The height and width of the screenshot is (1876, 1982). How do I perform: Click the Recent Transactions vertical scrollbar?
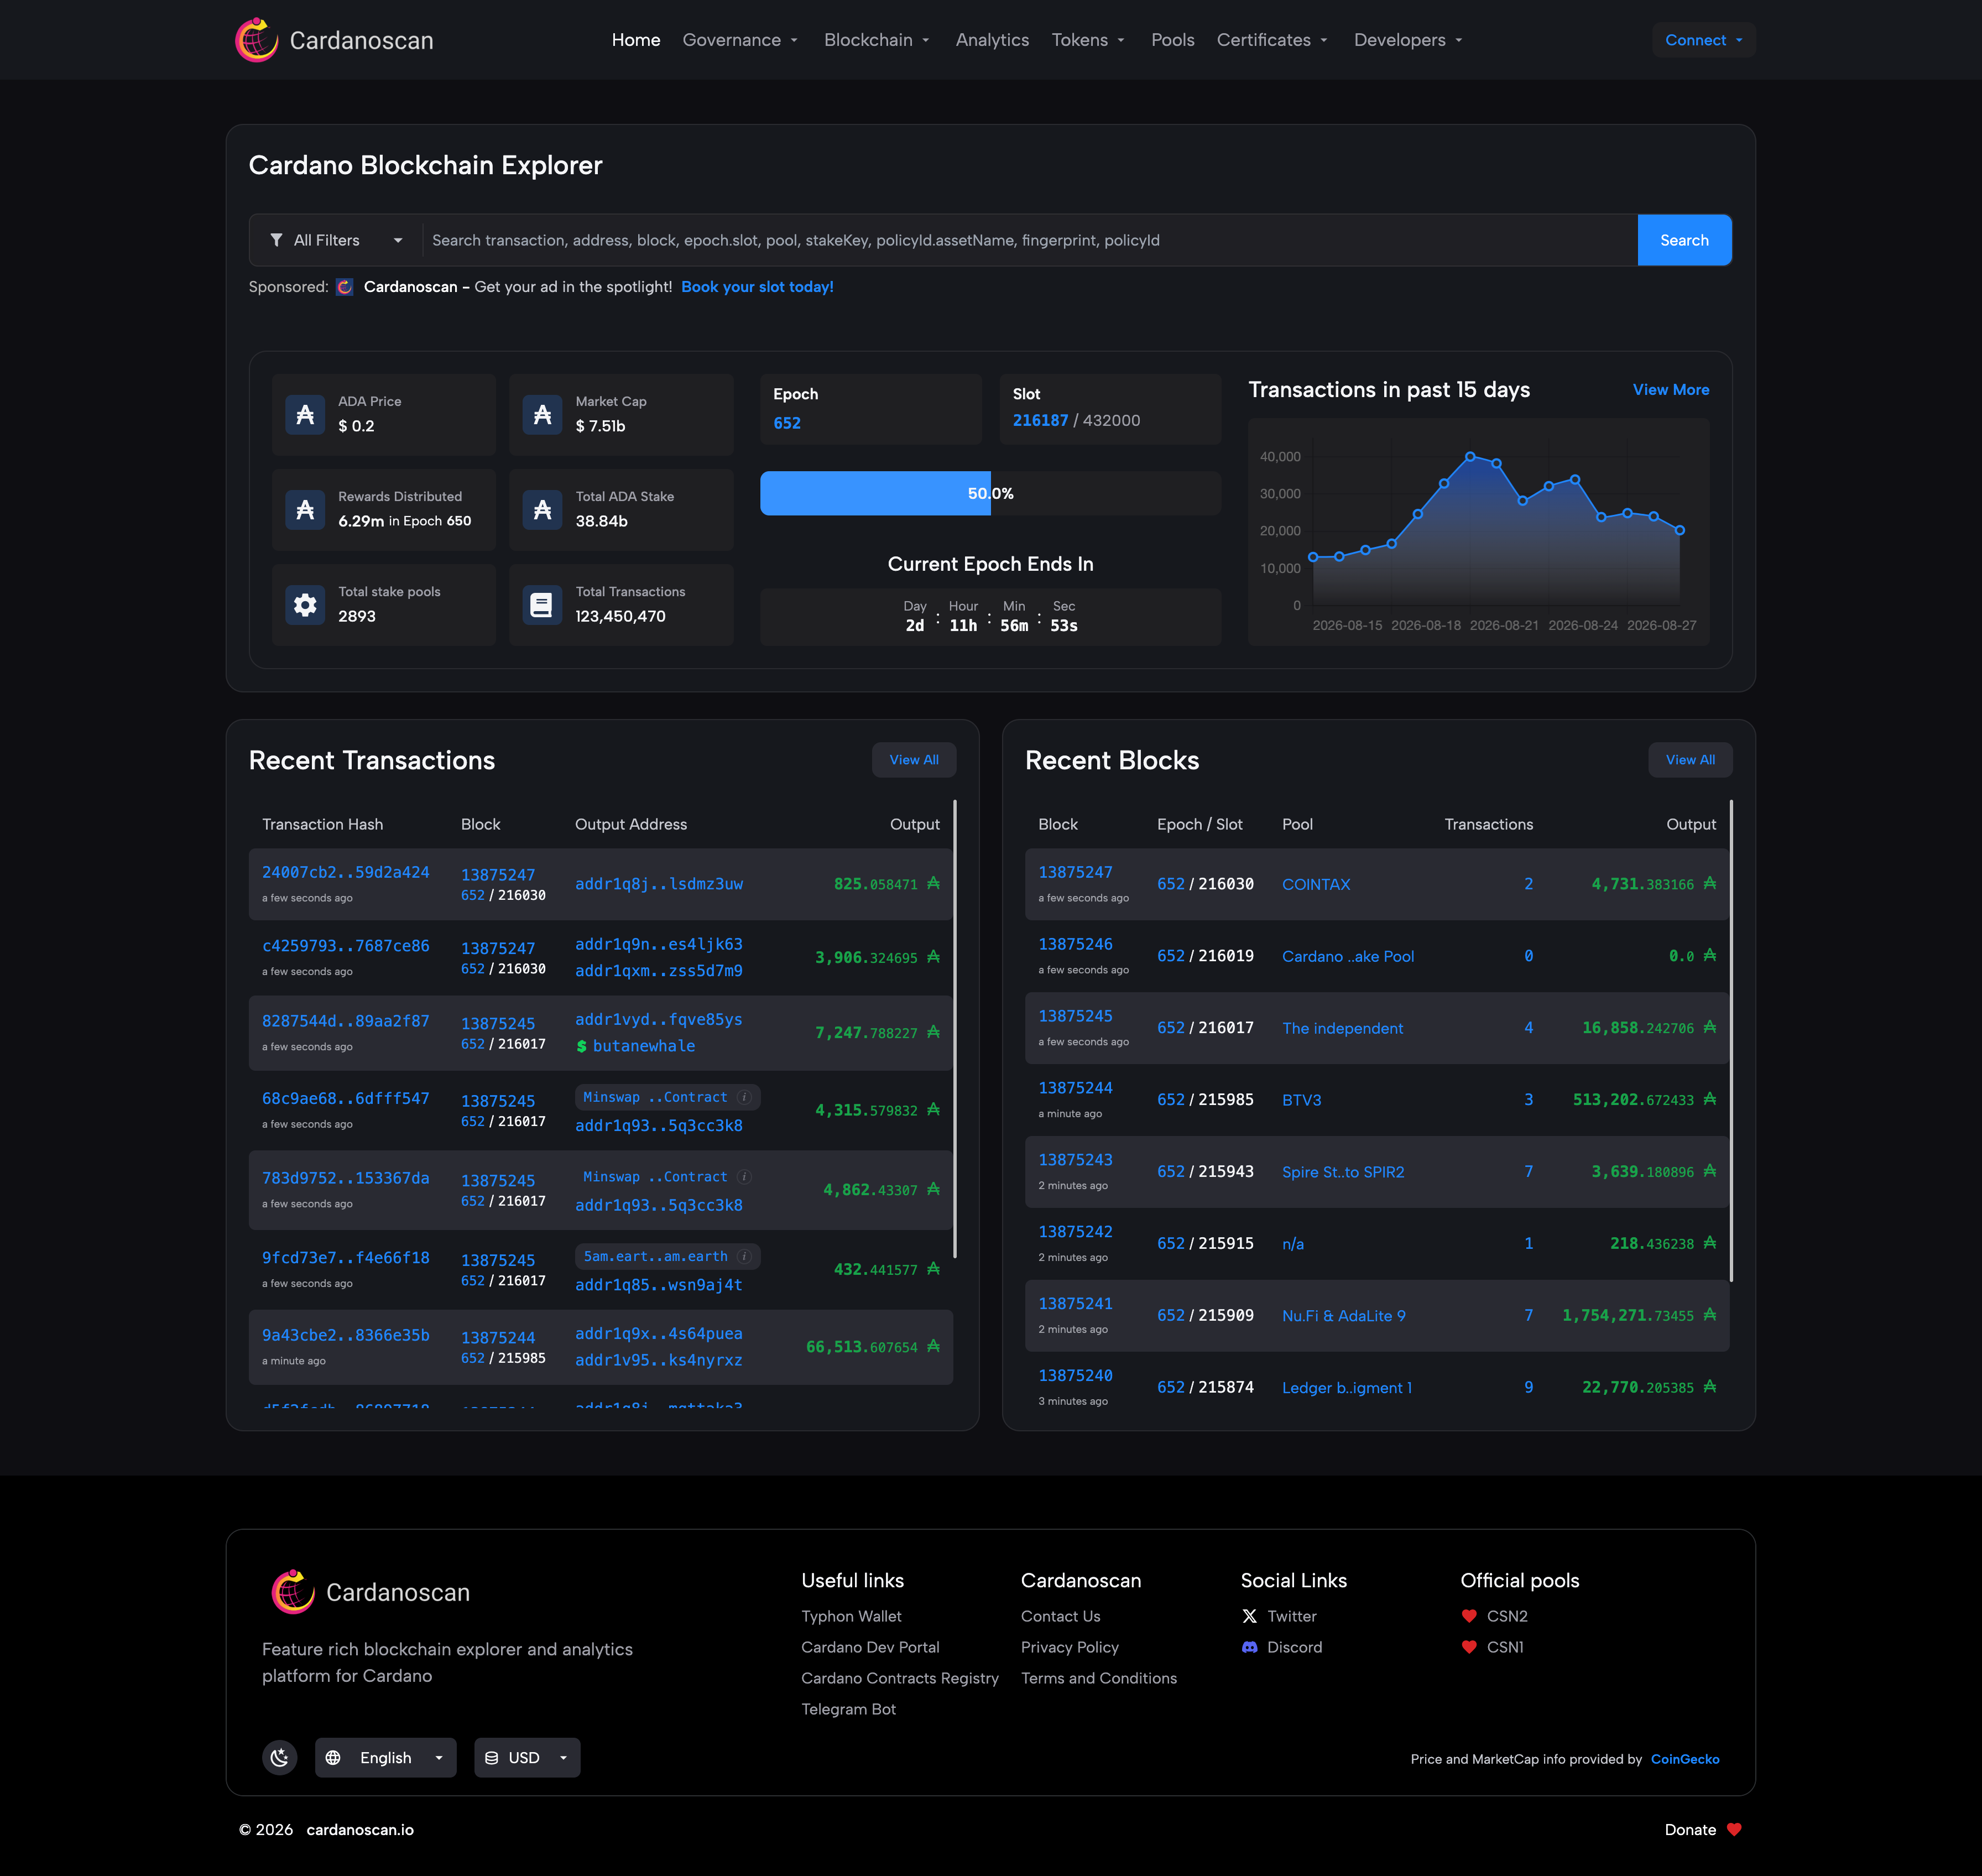point(955,1028)
